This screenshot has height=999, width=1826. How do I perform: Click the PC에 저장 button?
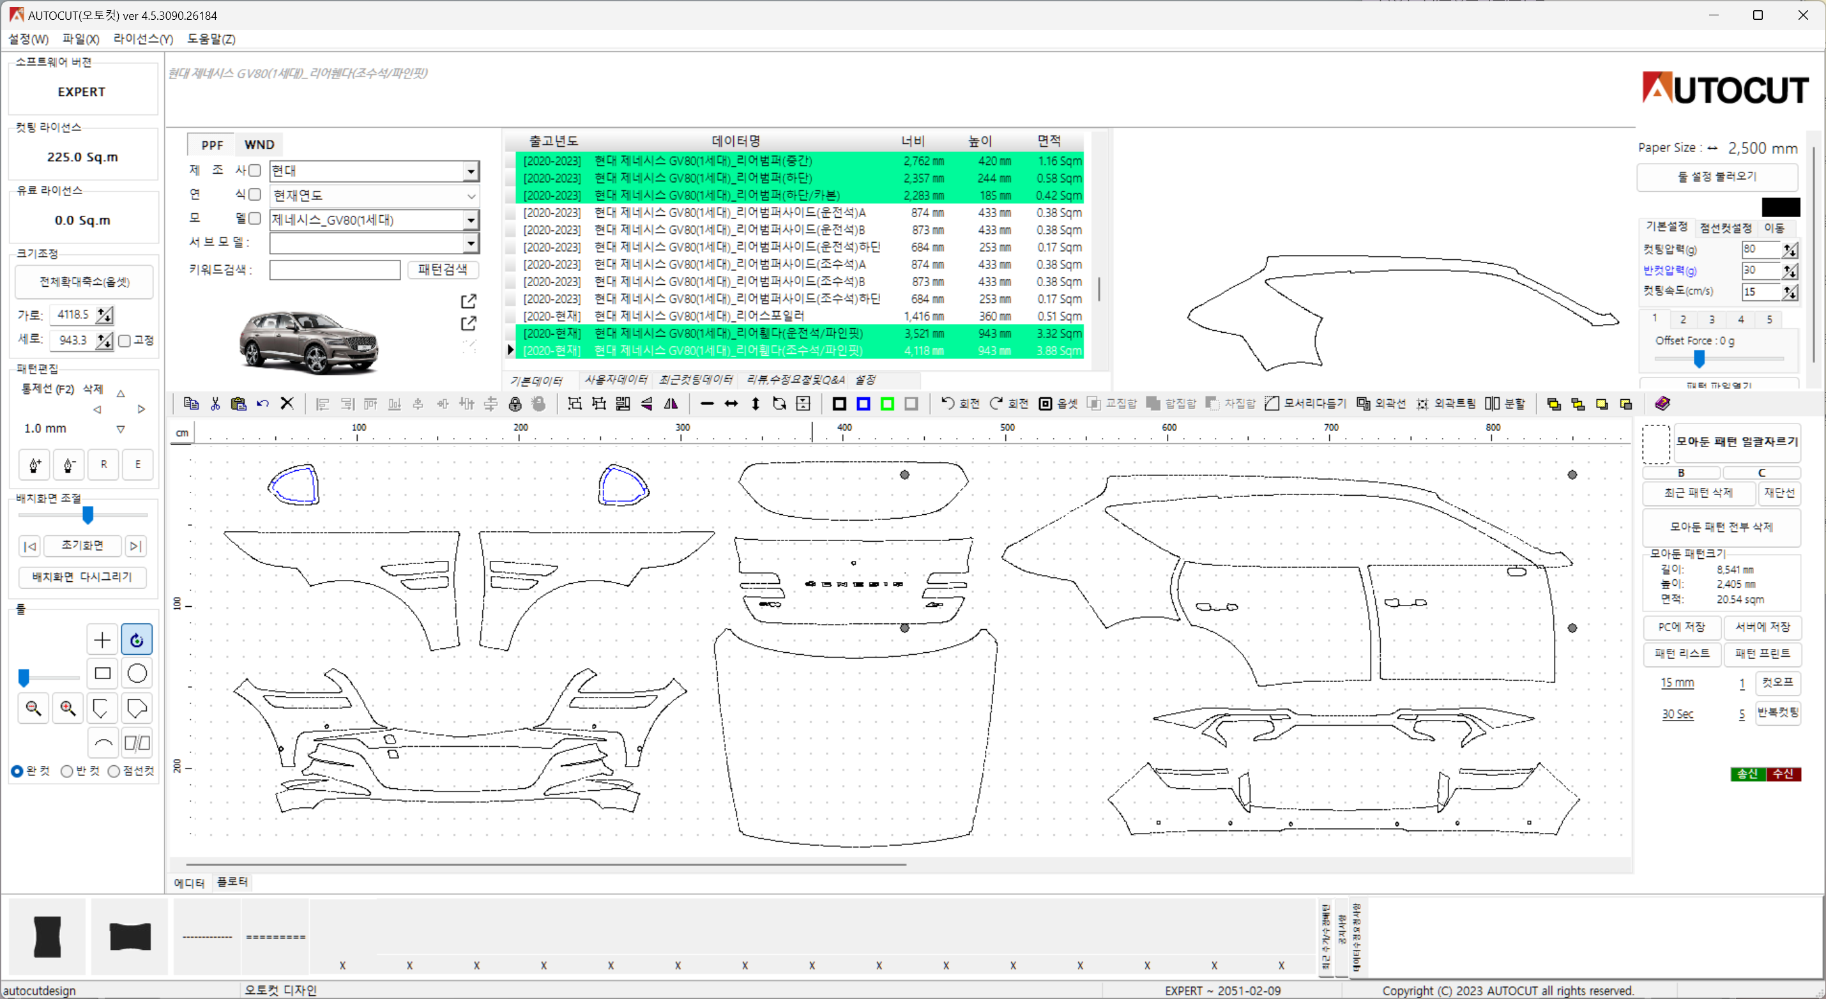1682,627
